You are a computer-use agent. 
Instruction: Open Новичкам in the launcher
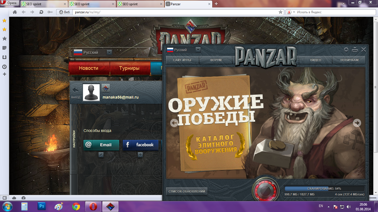point(349,60)
